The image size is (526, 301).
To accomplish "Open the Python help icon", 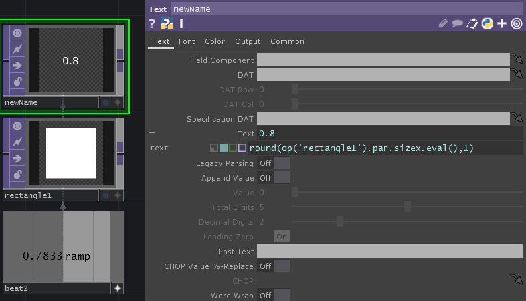I will point(487,24).
